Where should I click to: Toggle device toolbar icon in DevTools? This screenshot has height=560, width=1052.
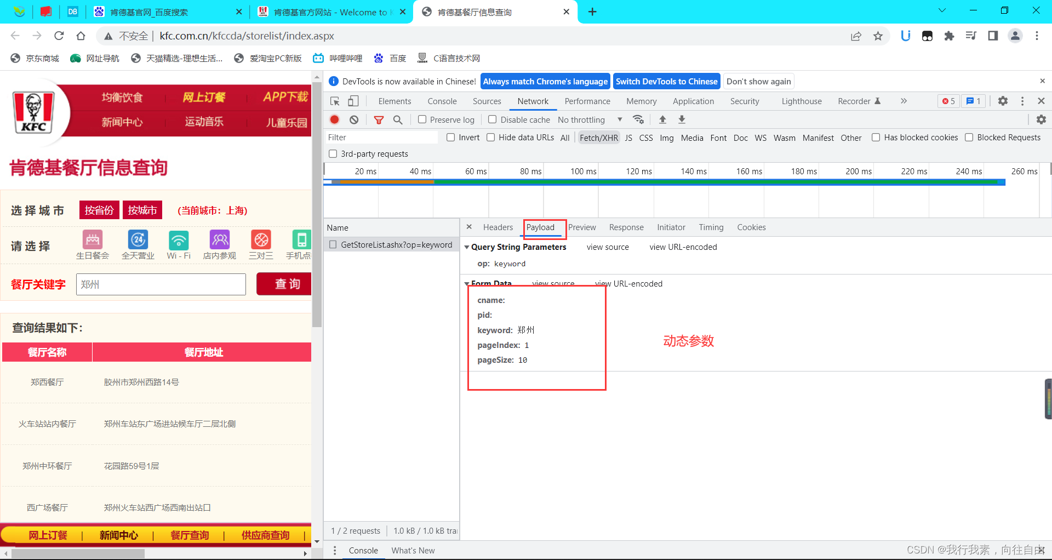353,101
